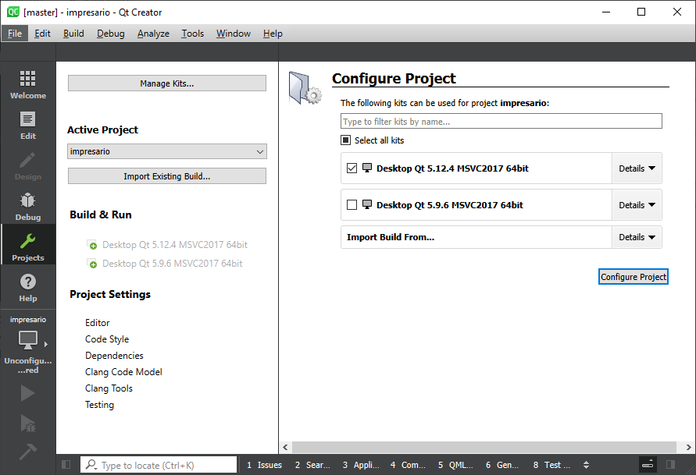This screenshot has height=475, width=696.
Task: Open the impresario kit selector monitor
Action: [27, 340]
